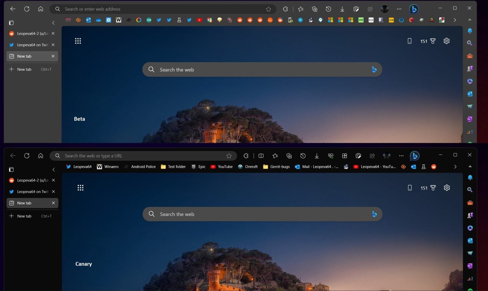Viewport: 488px width, 291px height.
Task: Launch Bing Chat from the Canary toolbar
Action: pos(414,156)
